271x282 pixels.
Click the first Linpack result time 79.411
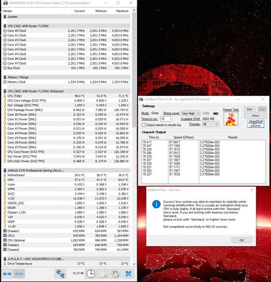147,142
